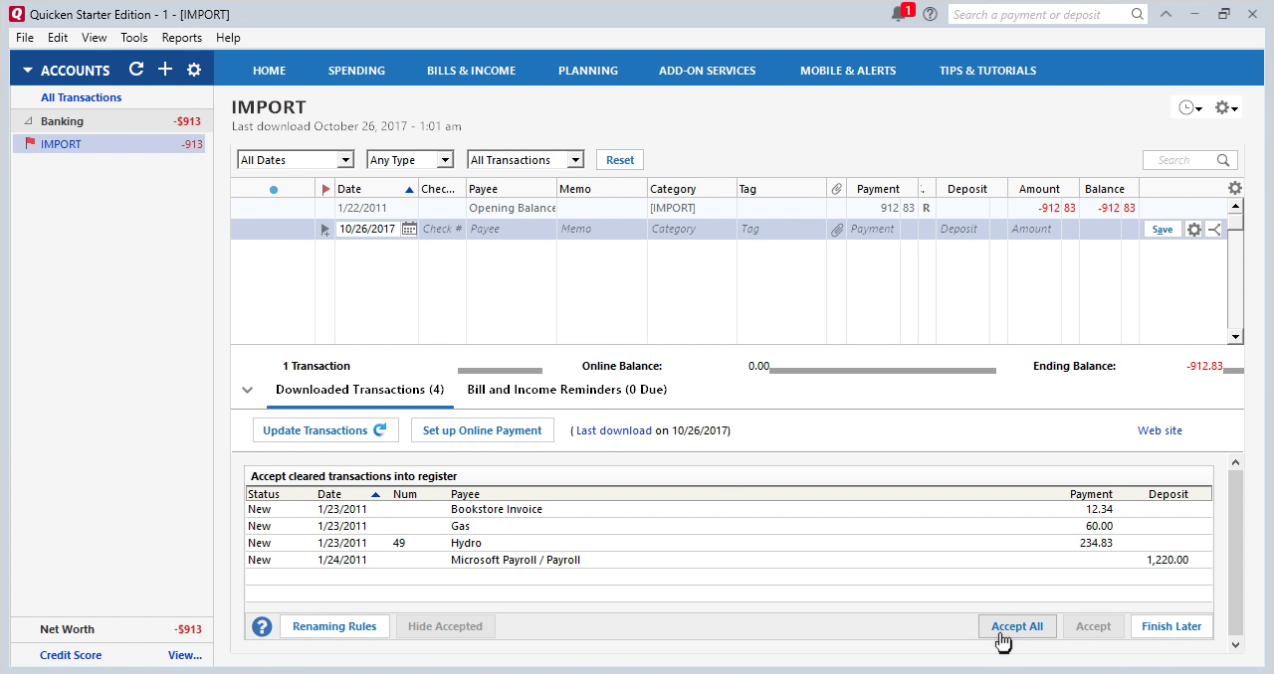Select the Opening Balance register row
The width and height of the screenshot is (1274, 674).
[729, 208]
